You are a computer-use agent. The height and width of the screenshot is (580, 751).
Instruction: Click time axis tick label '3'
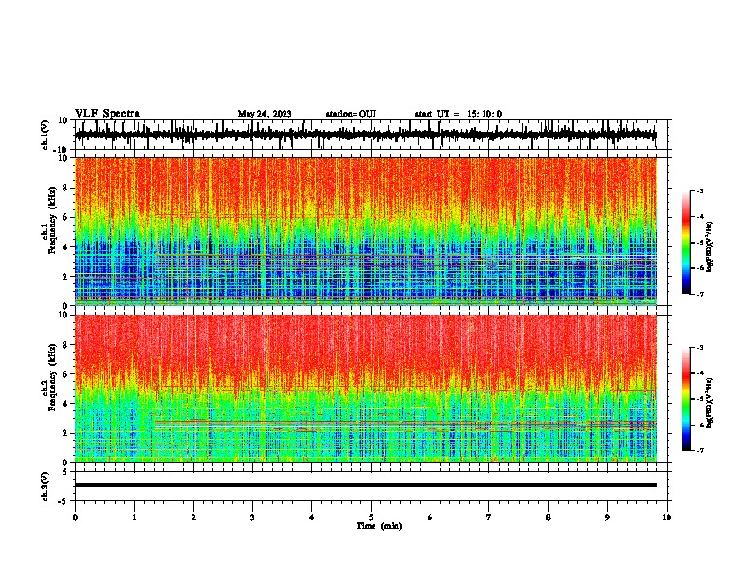click(x=252, y=517)
